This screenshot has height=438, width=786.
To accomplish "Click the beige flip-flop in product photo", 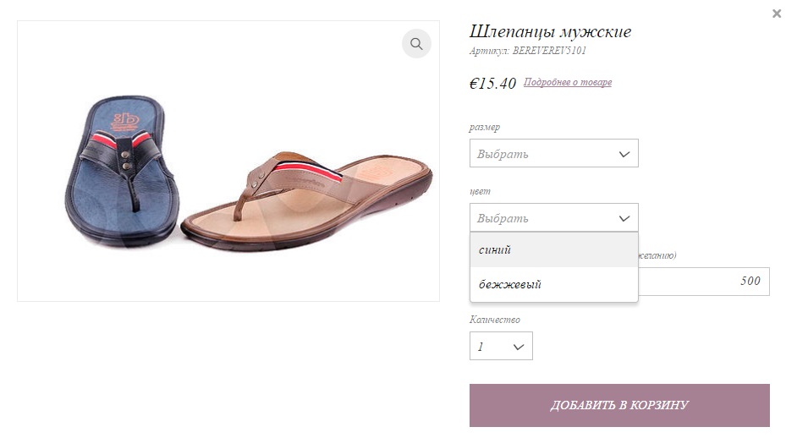I will click(x=307, y=200).
